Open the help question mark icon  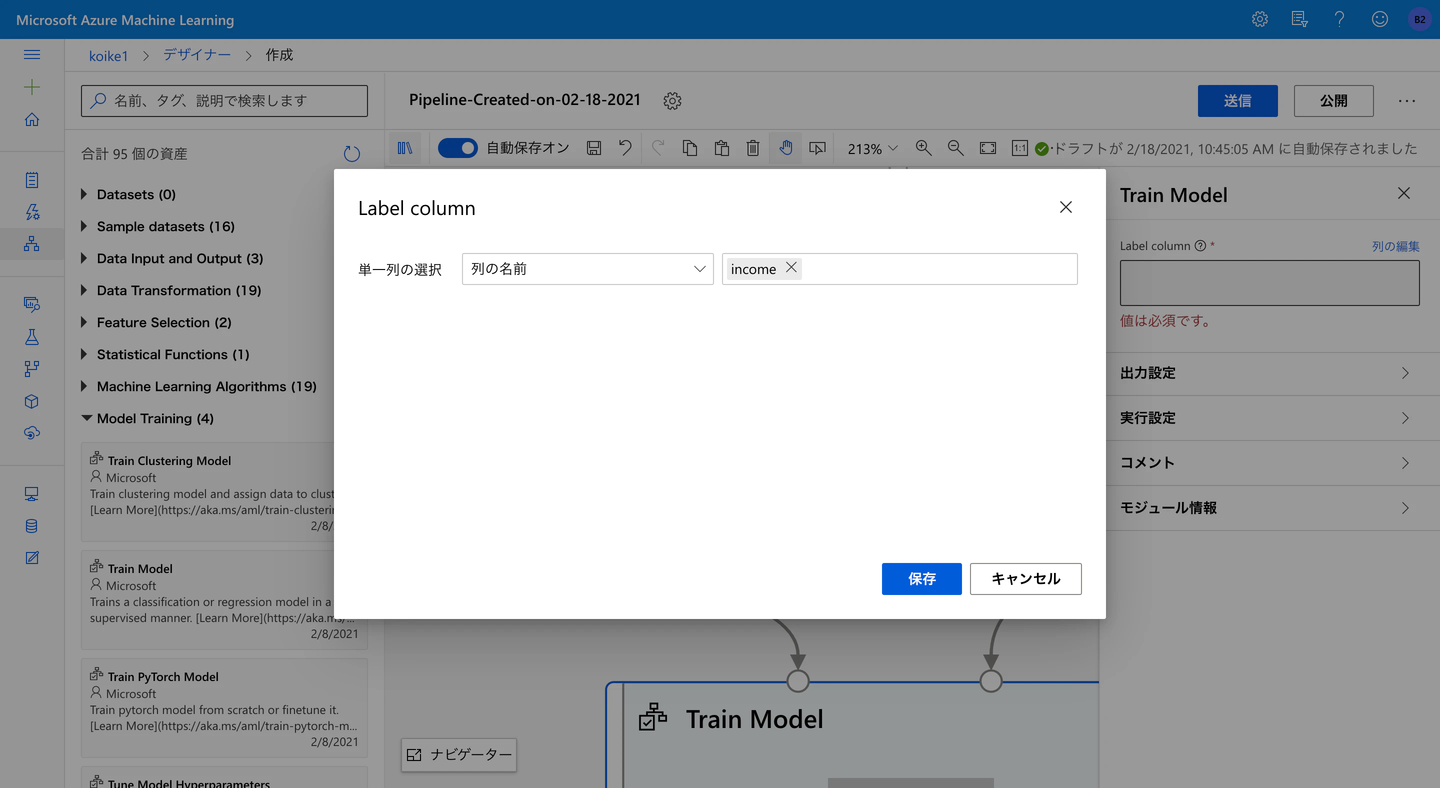click(1339, 19)
